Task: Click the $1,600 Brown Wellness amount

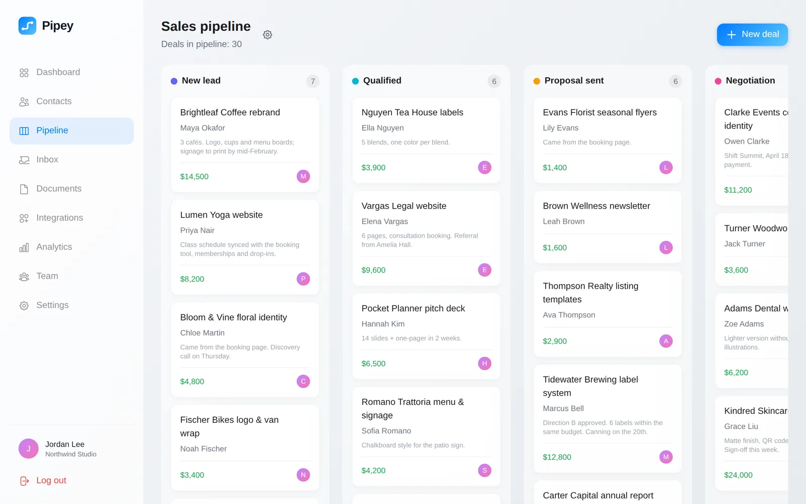Action: tap(555, 248)
